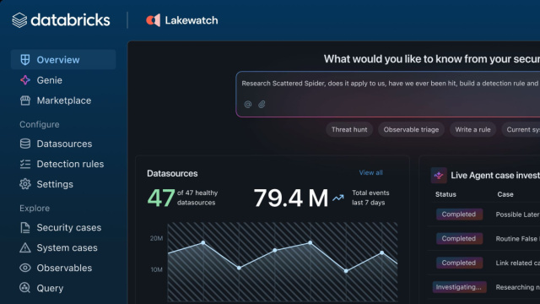This screenshot has width=540, height=304.
Task: Open the Overview page
Action: [x=63, y=60]
